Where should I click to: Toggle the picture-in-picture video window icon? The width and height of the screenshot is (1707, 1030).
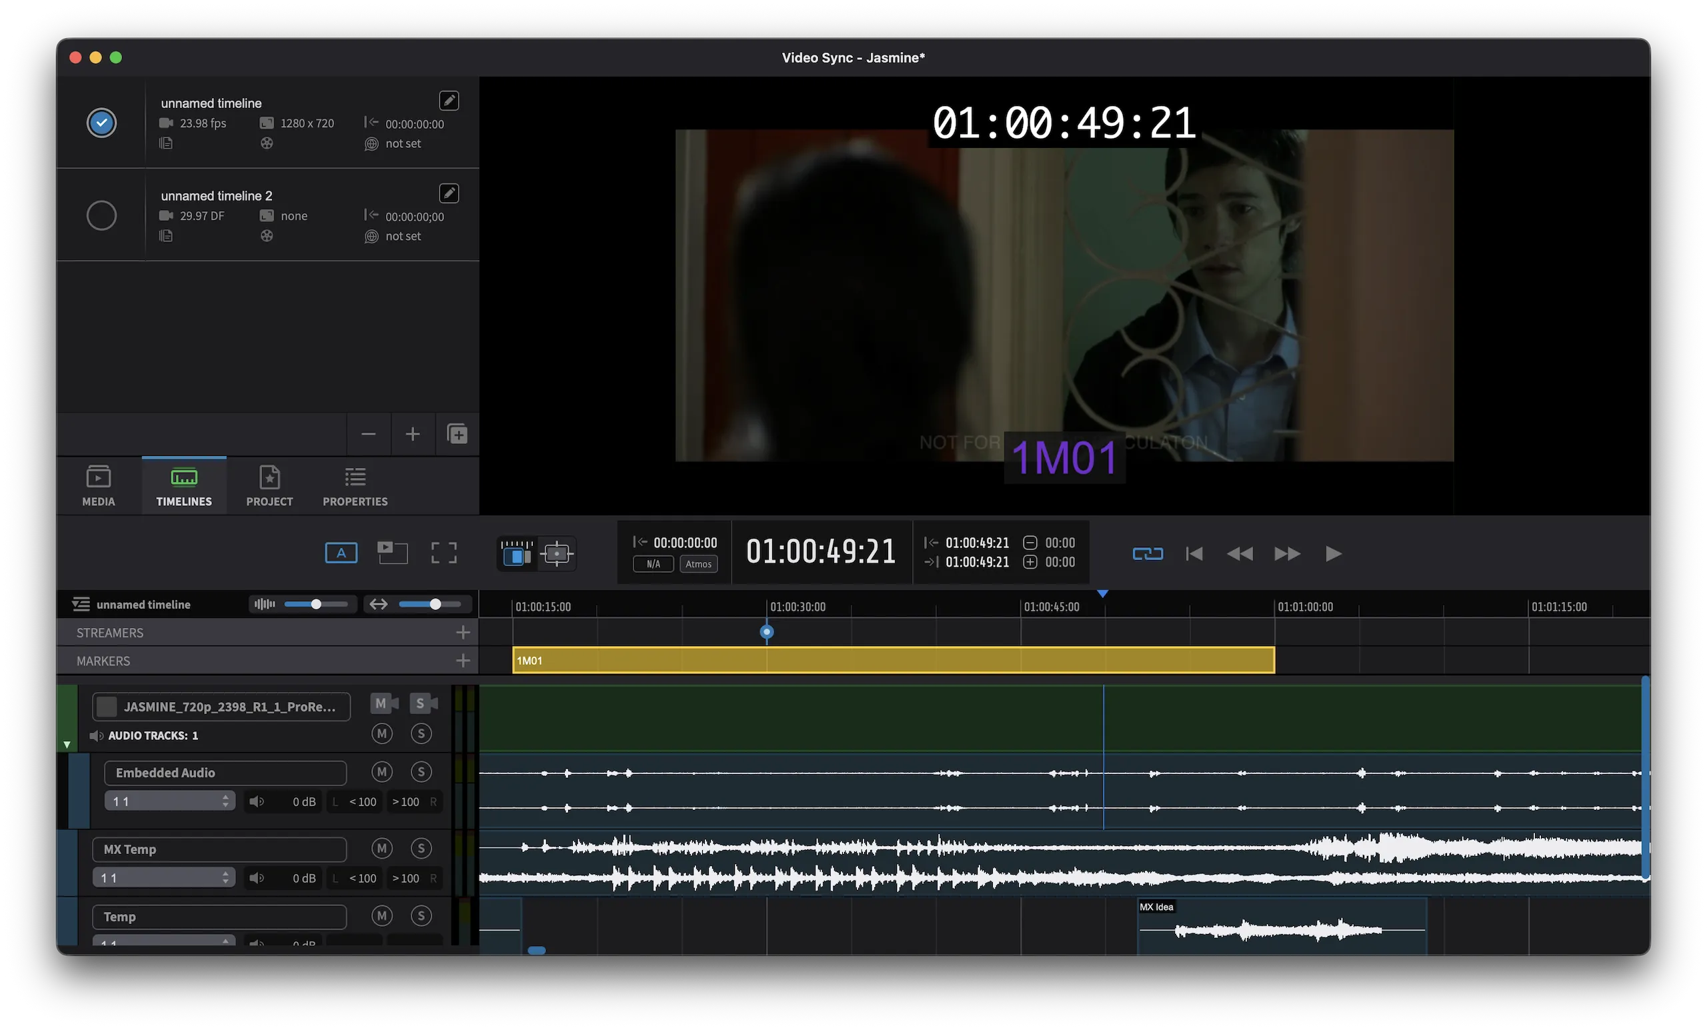393,553
